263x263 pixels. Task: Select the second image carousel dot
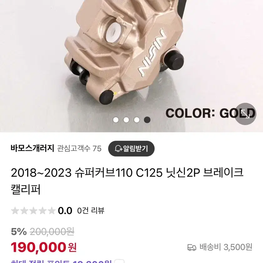126,120
